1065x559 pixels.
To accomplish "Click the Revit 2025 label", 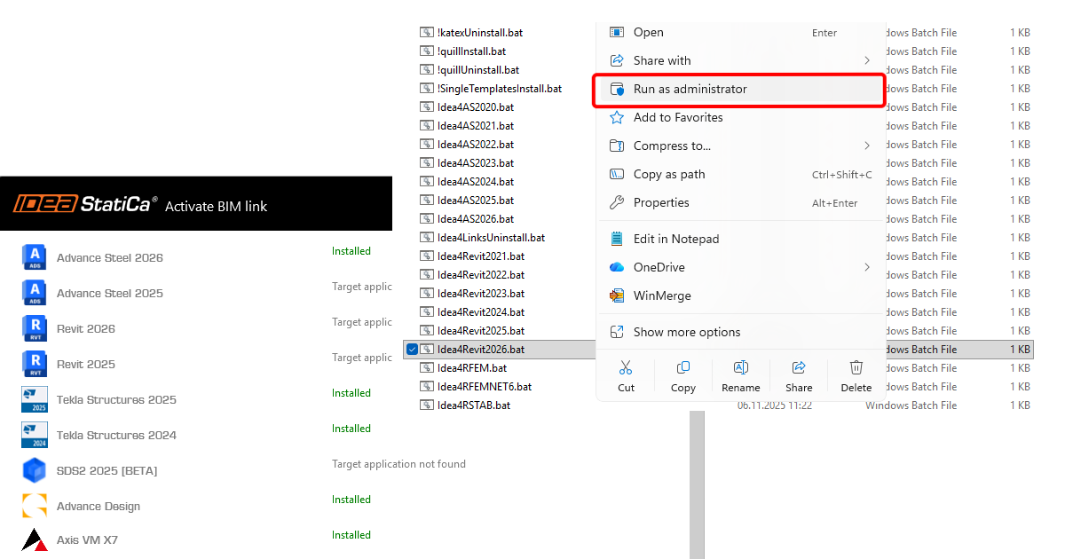I will click(86, 365).
